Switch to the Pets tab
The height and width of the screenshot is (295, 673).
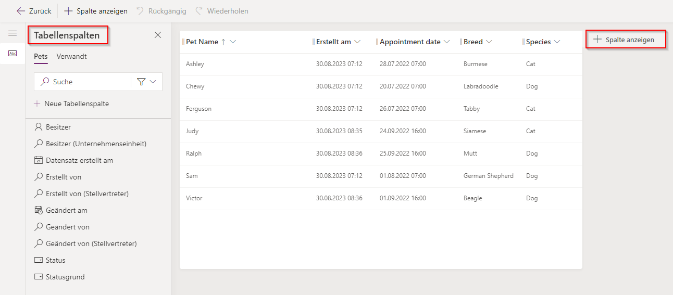41,56
